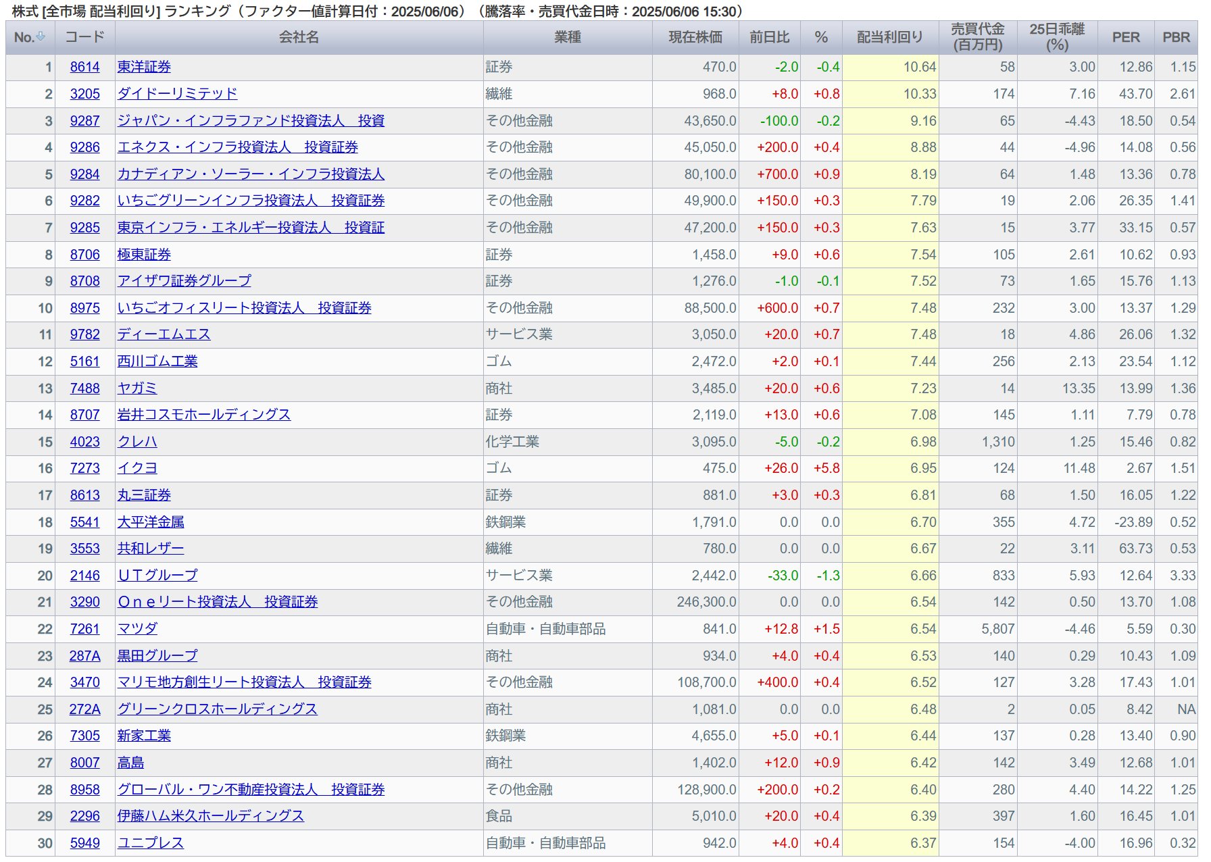Sort by the % column header
Image resolution: width=1211 pixels, height=862 pixels.
[821, 37]
